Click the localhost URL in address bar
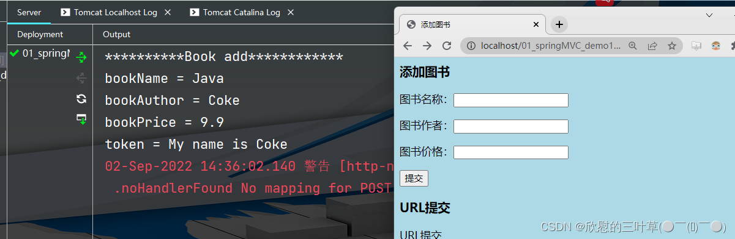735x239 pixels. click(551, 46)
